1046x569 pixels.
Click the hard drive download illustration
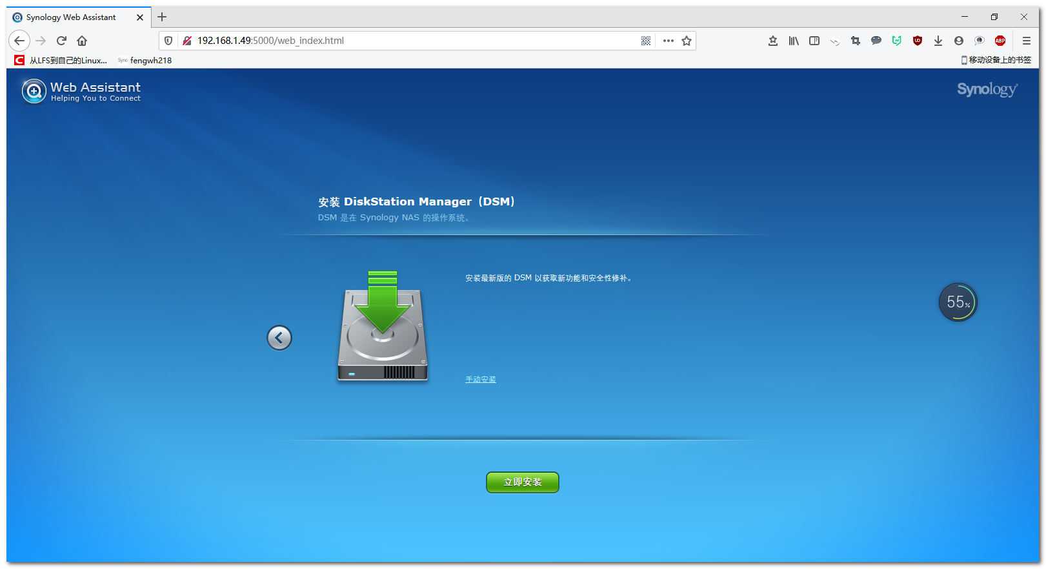click(x=383, y=326)
